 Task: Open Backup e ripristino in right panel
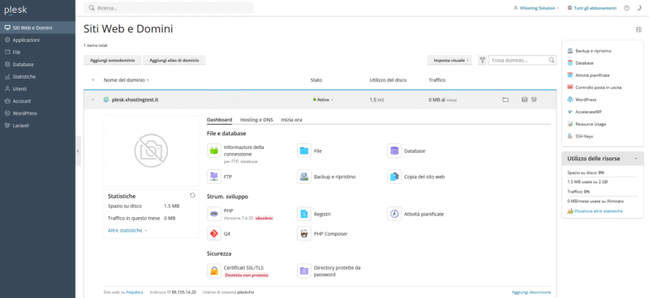(x=593, y=51)
